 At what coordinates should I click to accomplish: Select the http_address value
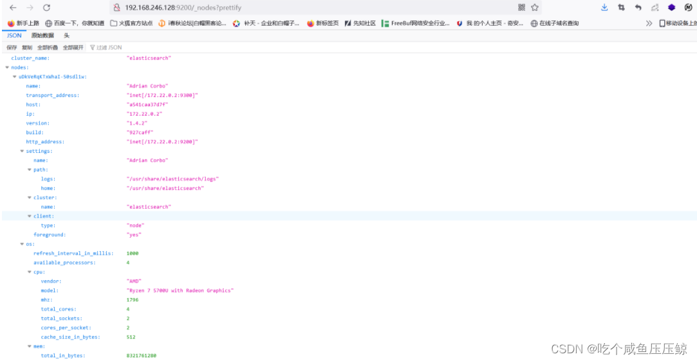(x=162, y=142)
